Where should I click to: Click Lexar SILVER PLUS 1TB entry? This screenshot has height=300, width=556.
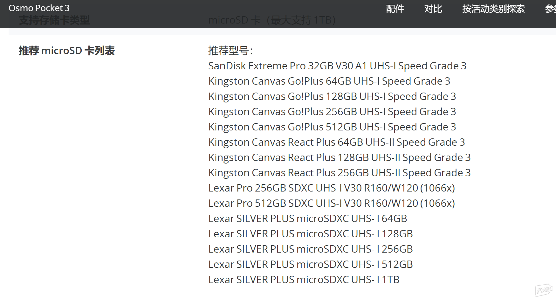(x=304, y=280)
